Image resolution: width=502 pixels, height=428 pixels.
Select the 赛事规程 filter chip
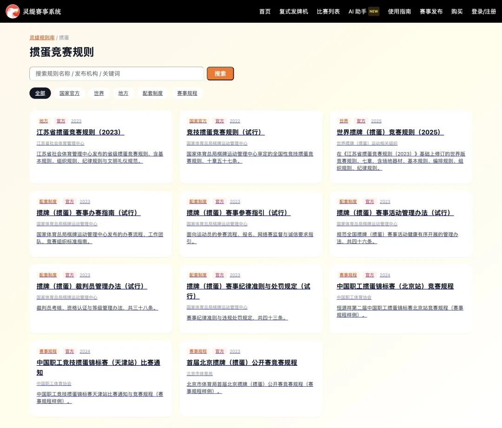click(187, 93)
